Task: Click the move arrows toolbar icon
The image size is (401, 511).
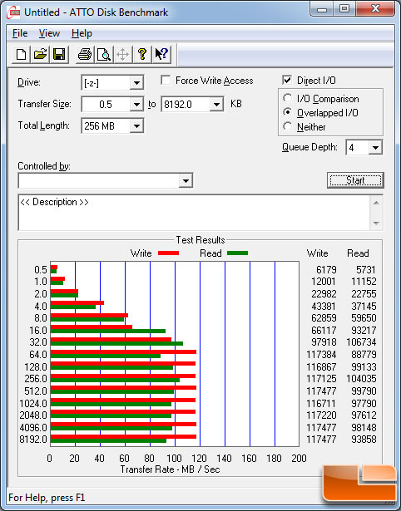Action: click(x=122, y=54)
